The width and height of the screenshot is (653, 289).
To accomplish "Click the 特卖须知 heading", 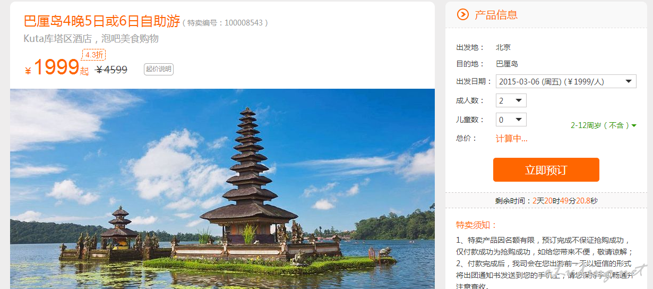I will [477, 225].
